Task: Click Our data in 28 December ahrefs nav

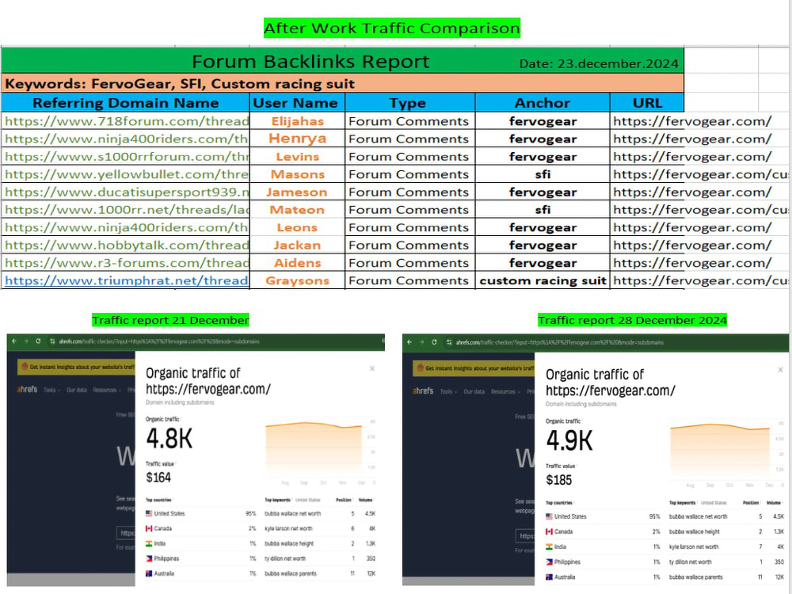Action: (x=474, y=391)
